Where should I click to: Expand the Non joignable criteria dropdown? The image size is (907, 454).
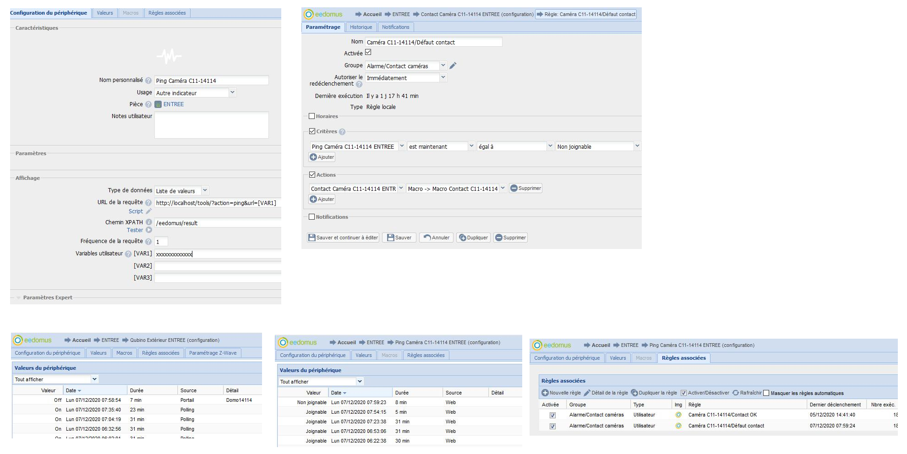(x=637, y=146)
